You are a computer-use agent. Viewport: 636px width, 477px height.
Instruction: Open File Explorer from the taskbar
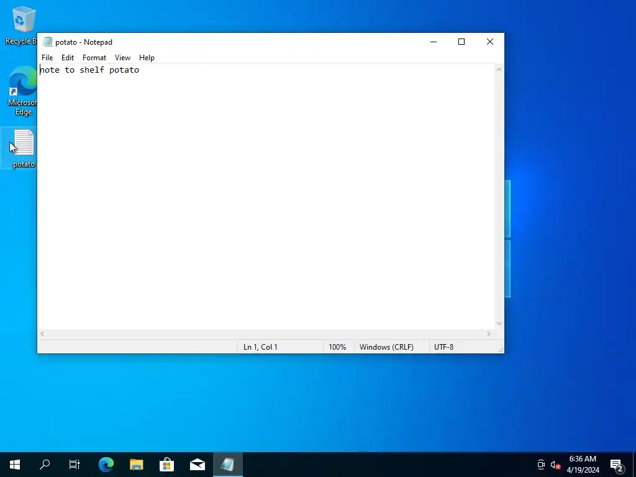136,465
